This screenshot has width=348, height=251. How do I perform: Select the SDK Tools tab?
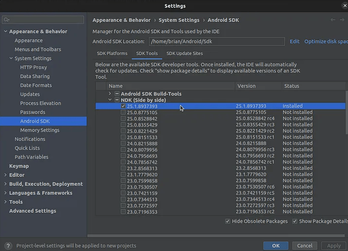147,53
